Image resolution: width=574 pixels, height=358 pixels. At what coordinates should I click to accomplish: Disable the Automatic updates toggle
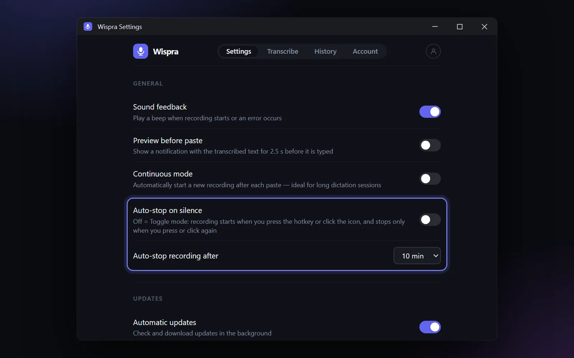click(x=430, y=327)
